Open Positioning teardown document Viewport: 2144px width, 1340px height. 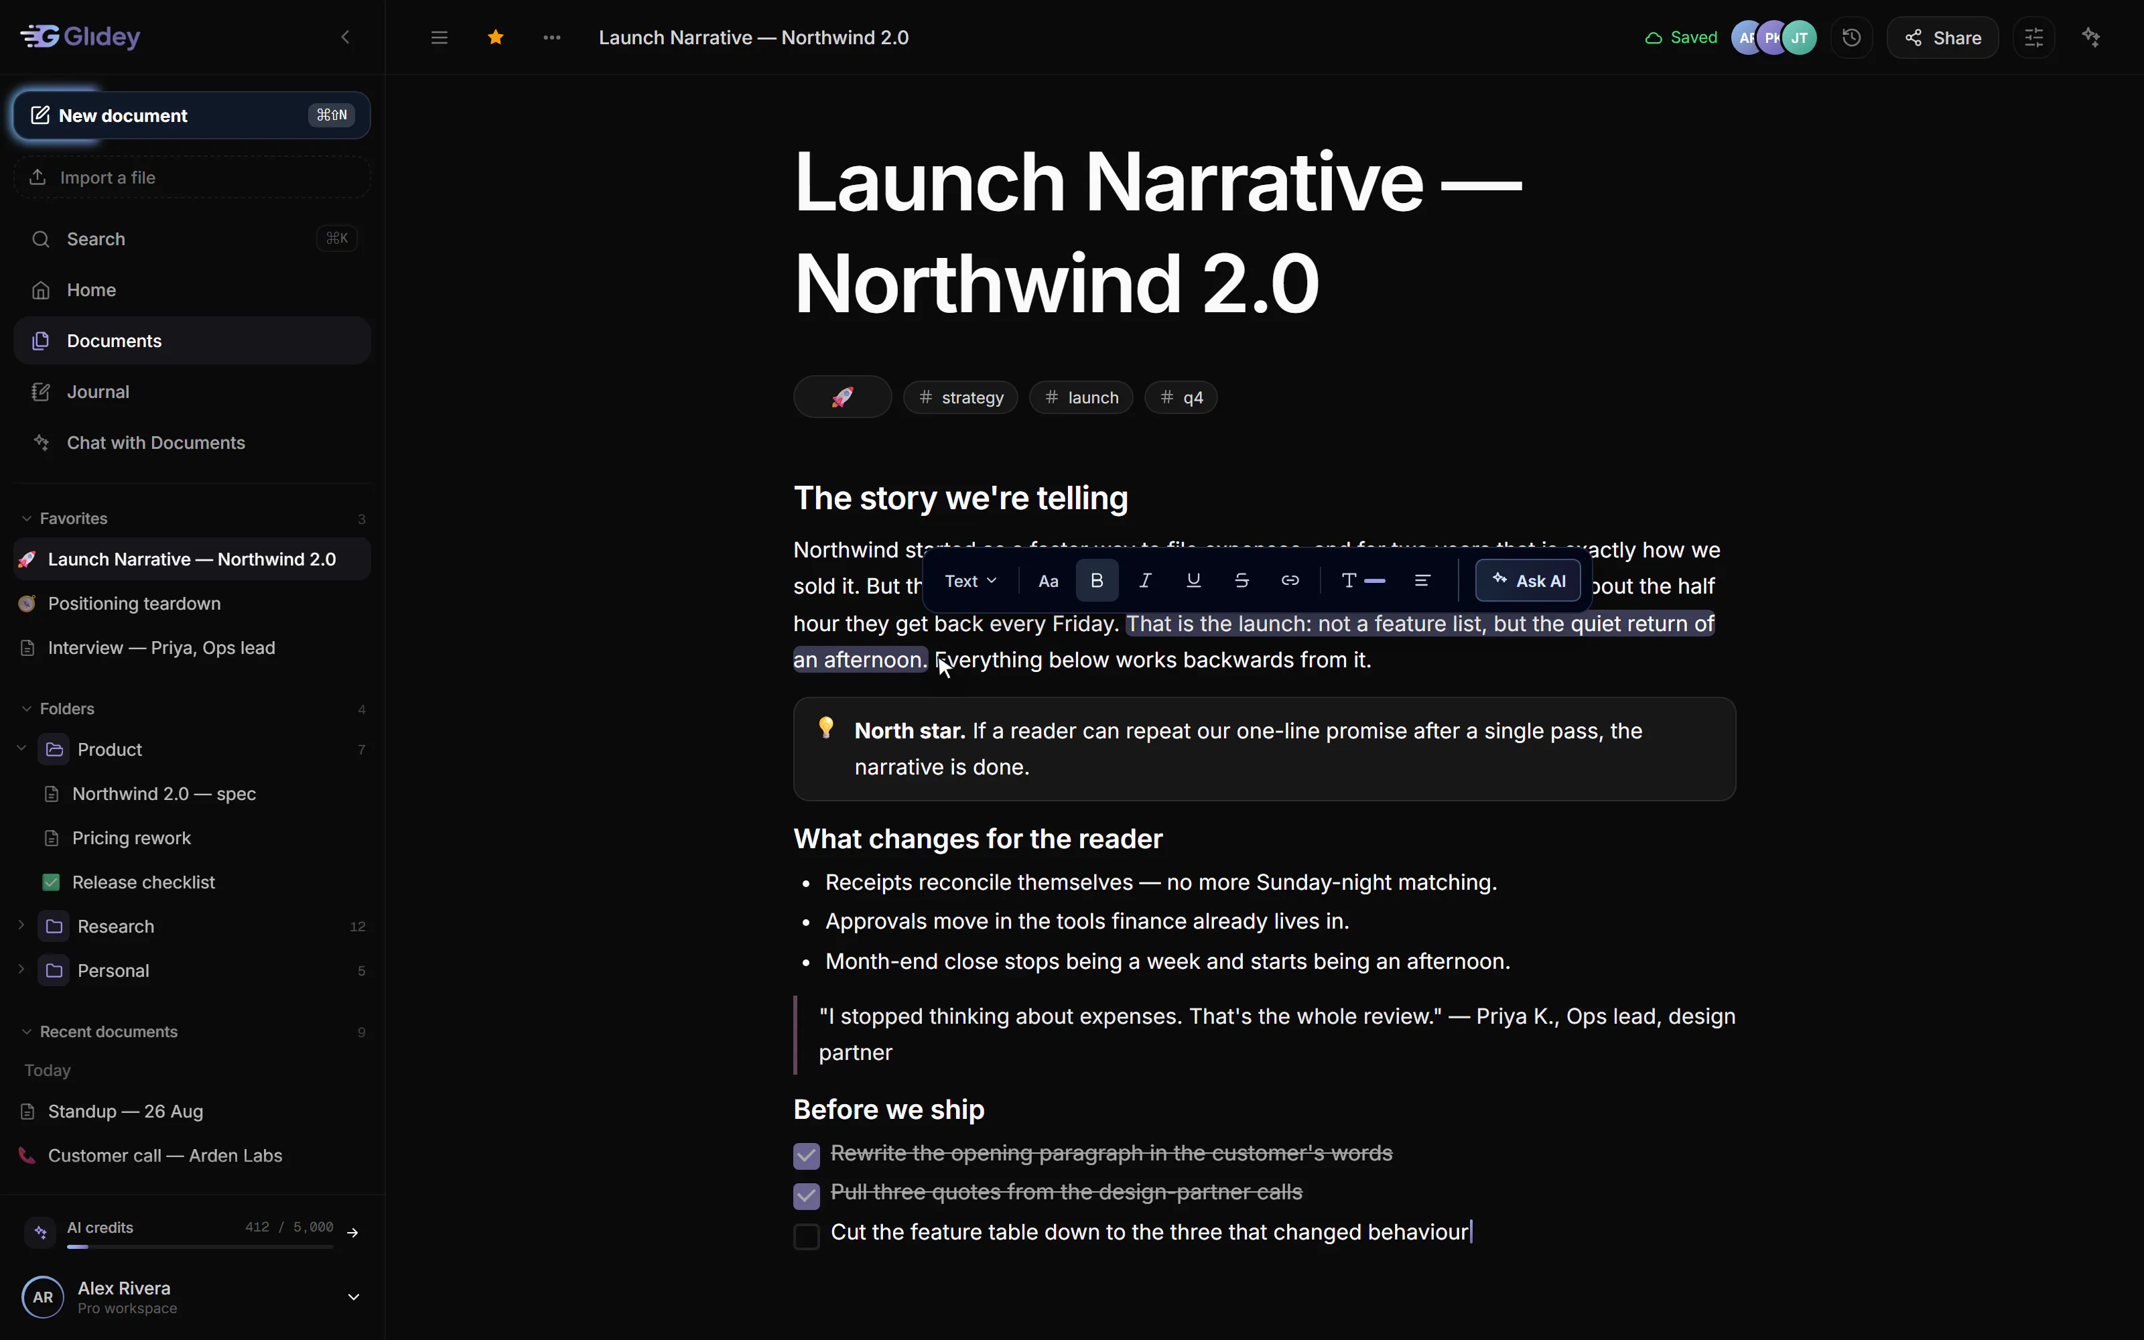[192, 604]
